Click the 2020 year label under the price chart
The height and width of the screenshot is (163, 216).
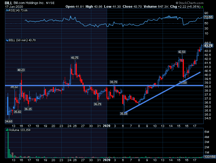click(107, 126)
